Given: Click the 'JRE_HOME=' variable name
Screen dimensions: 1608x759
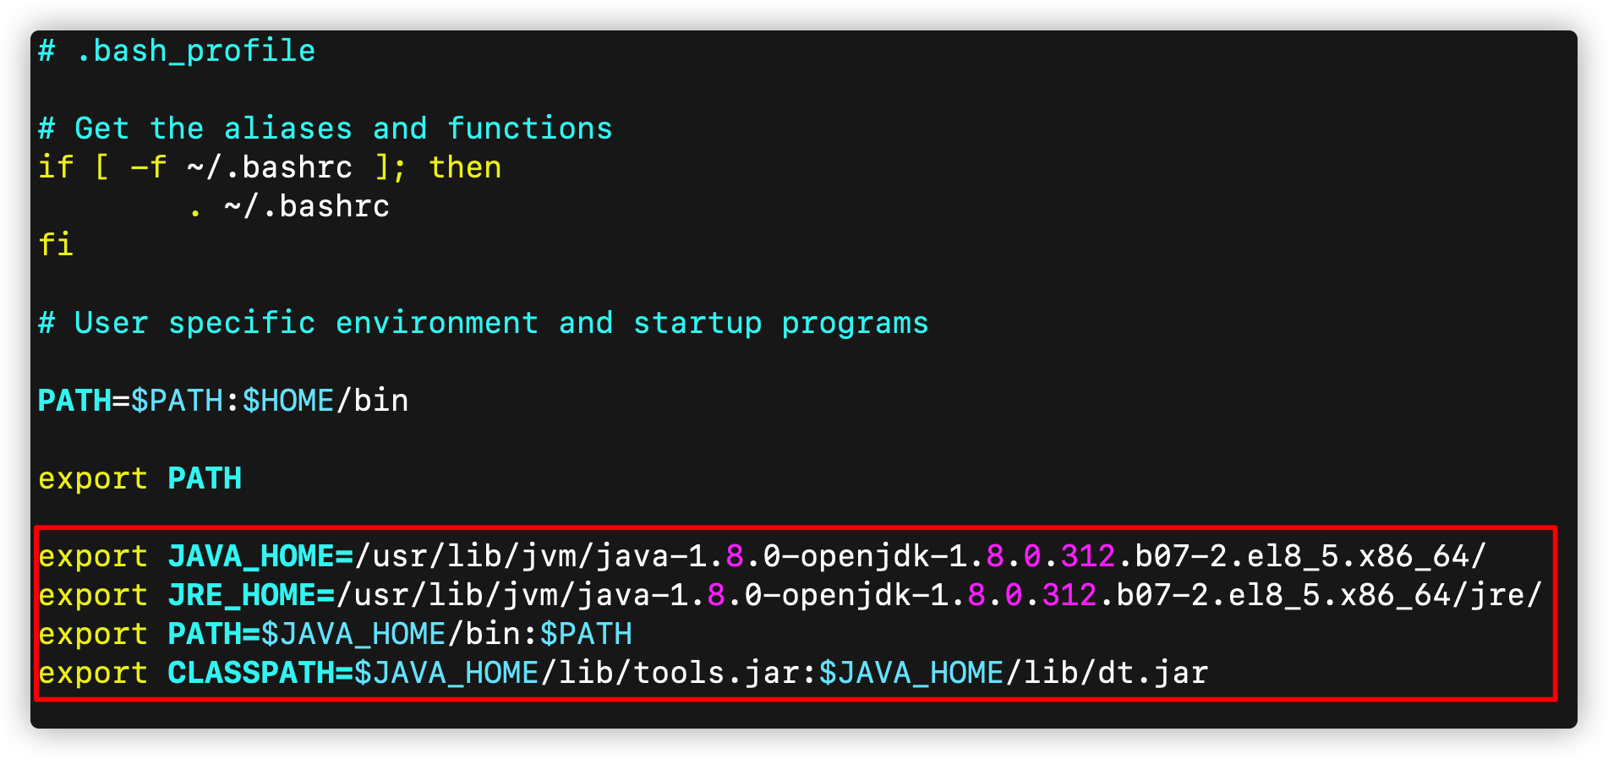Looking at the screenshot, I should click(251, 595).
